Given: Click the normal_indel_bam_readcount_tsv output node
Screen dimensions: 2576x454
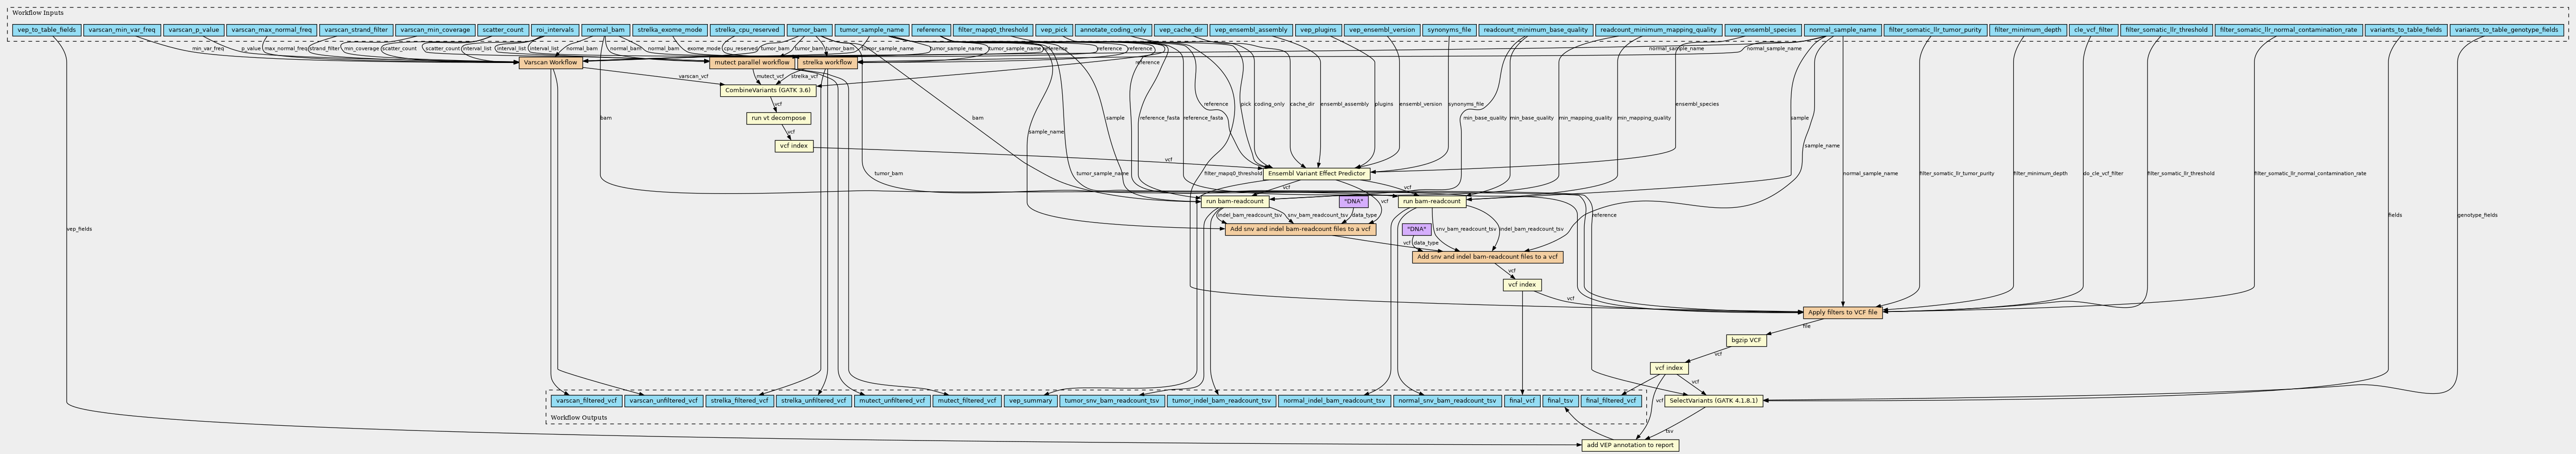Looking at the screenshot, I should 1334,401.
